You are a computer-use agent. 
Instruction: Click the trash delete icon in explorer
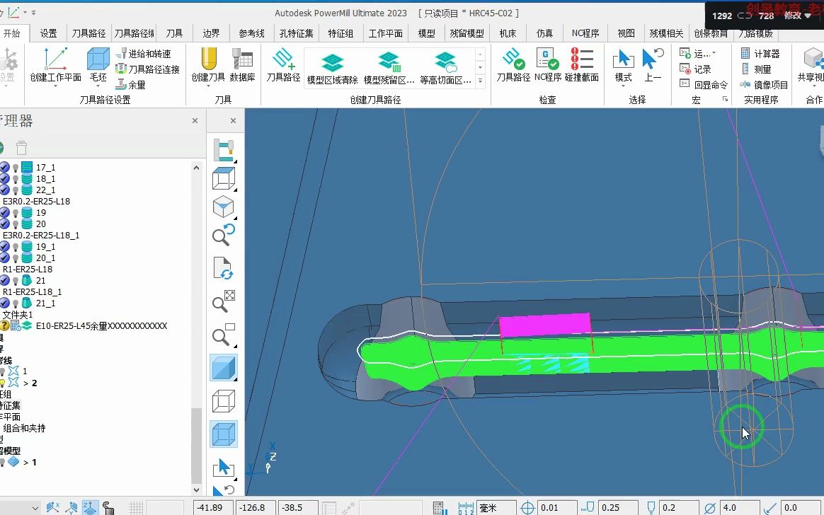(21, 148)
